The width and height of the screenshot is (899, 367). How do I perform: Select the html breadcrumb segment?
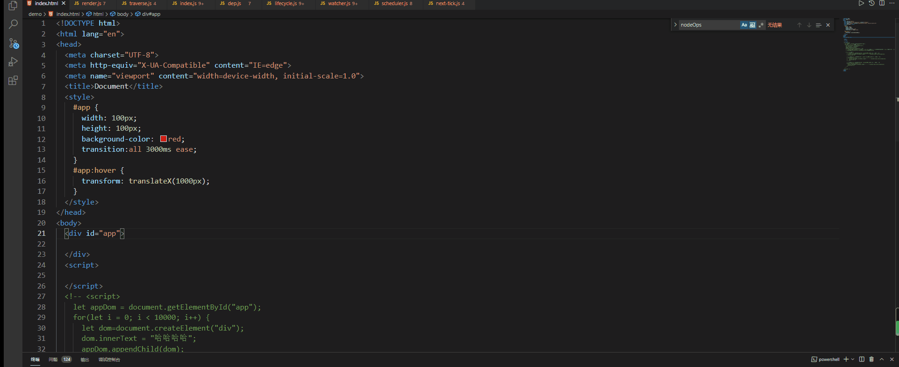click(x=98, y=14)
